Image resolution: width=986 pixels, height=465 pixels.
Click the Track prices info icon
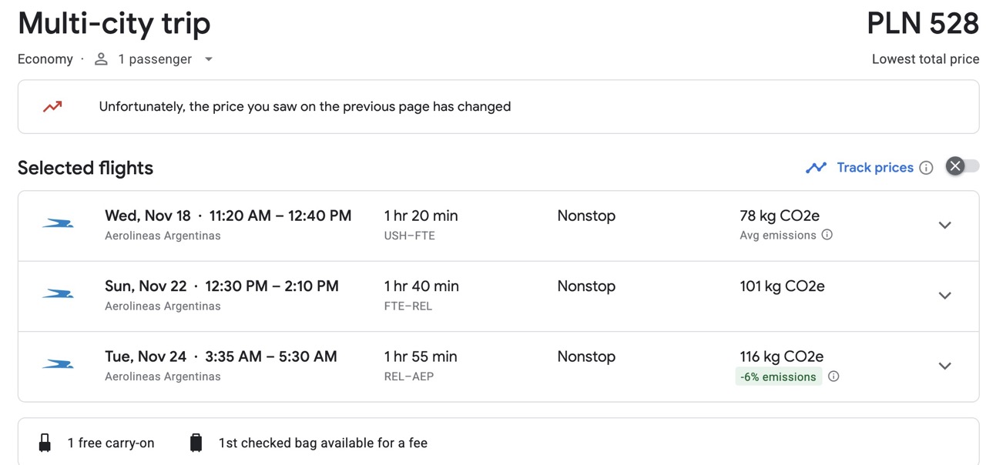(927, 168)
